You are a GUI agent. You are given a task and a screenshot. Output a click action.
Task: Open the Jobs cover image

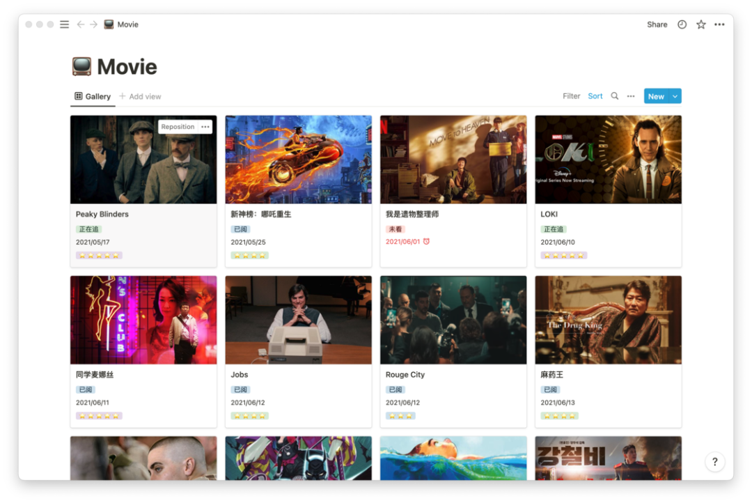coord(298,320)
